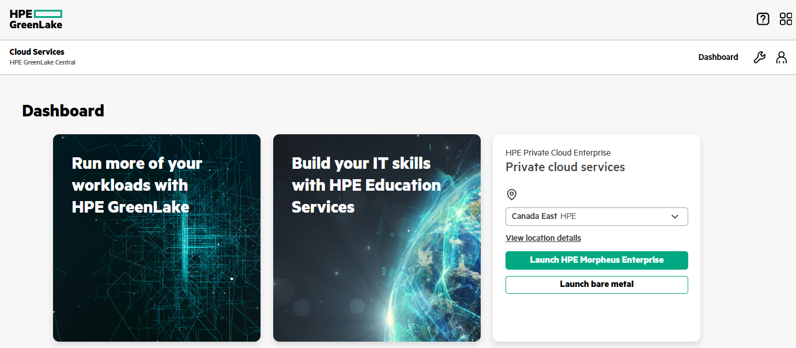Open the HPE Education Services banner
This screenshot has width=796, height=348.
coord(376,237)
